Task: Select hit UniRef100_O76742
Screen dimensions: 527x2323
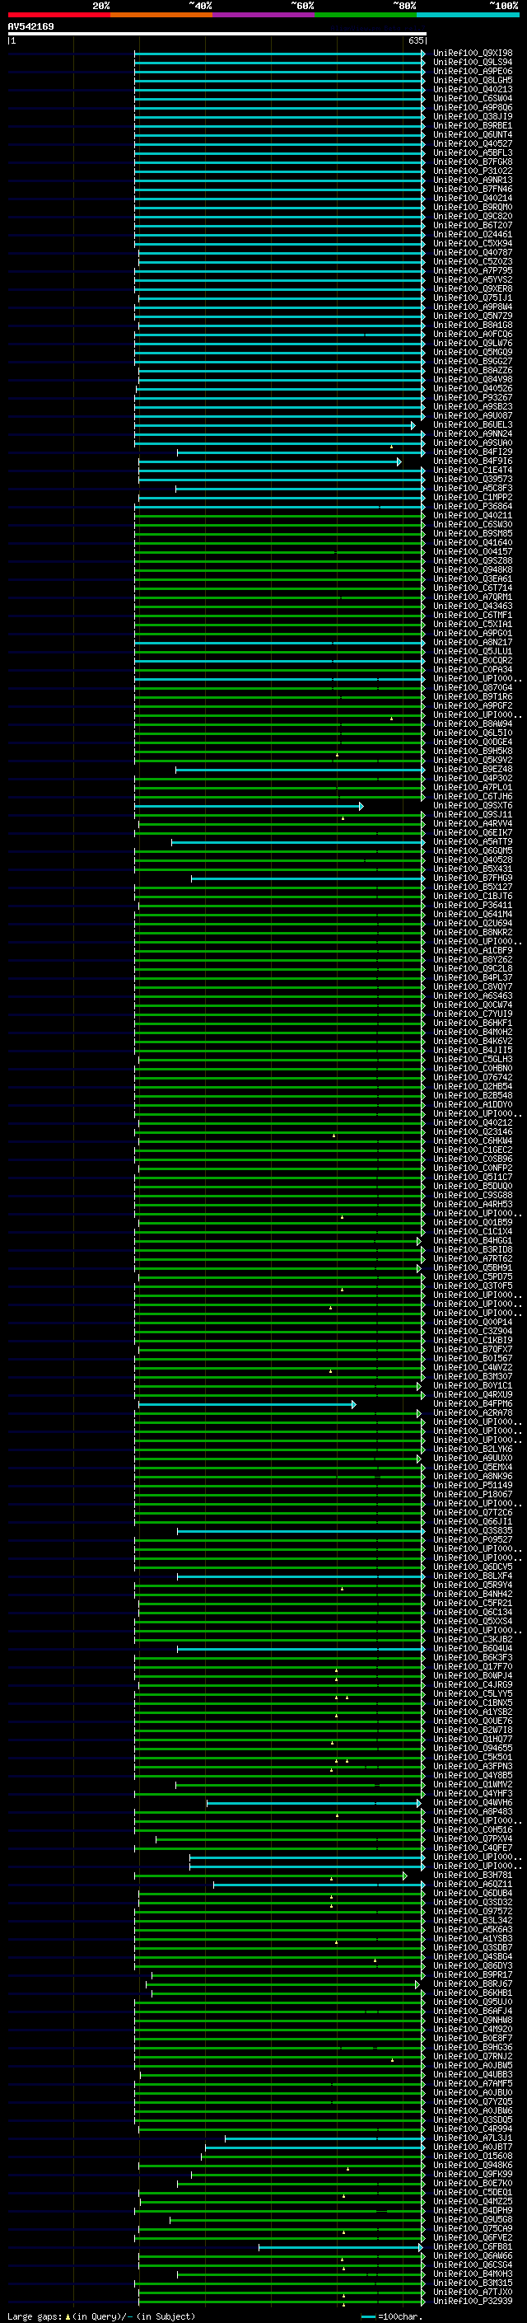Action: (x=472, y=1078)
